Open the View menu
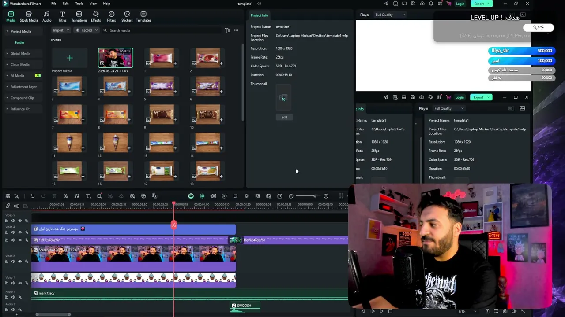This screenshot has width=565, height=317. pyautogui.click(x=93, y=4)
